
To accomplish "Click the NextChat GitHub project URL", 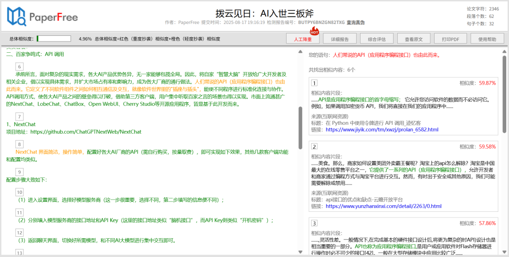I will (x=86, y=132).
